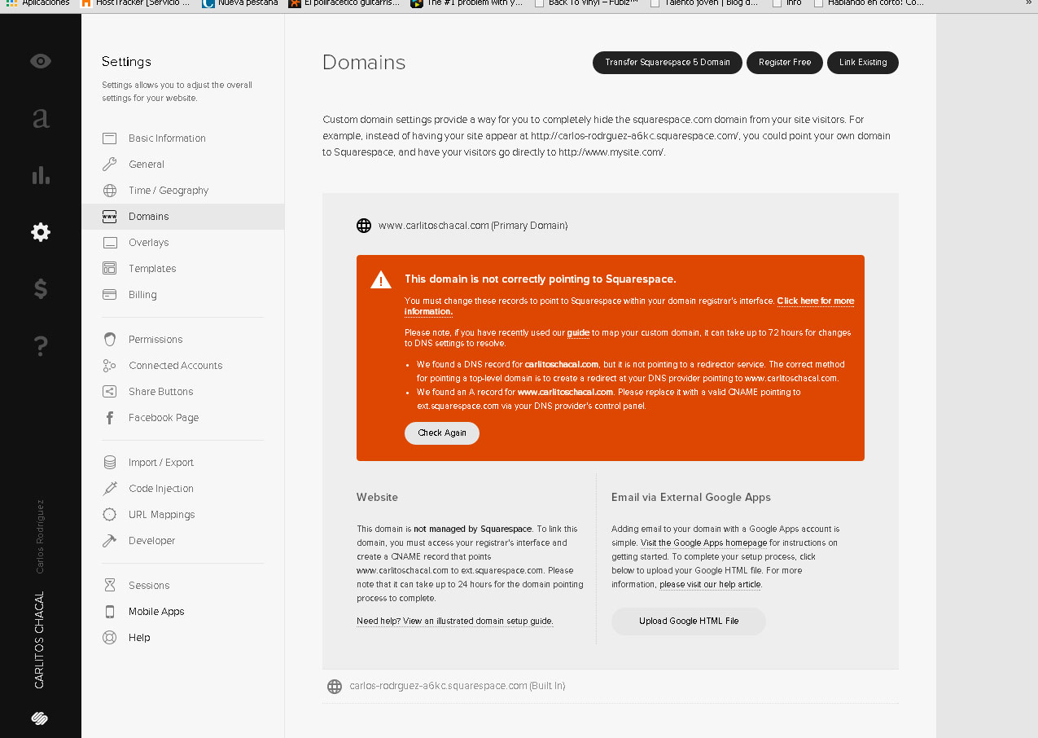Open Mobile Apps settings
The image size is (1038, 738).
156,612
